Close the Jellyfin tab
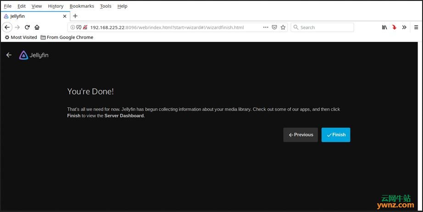423x212 pixels. tap(65, 16)
